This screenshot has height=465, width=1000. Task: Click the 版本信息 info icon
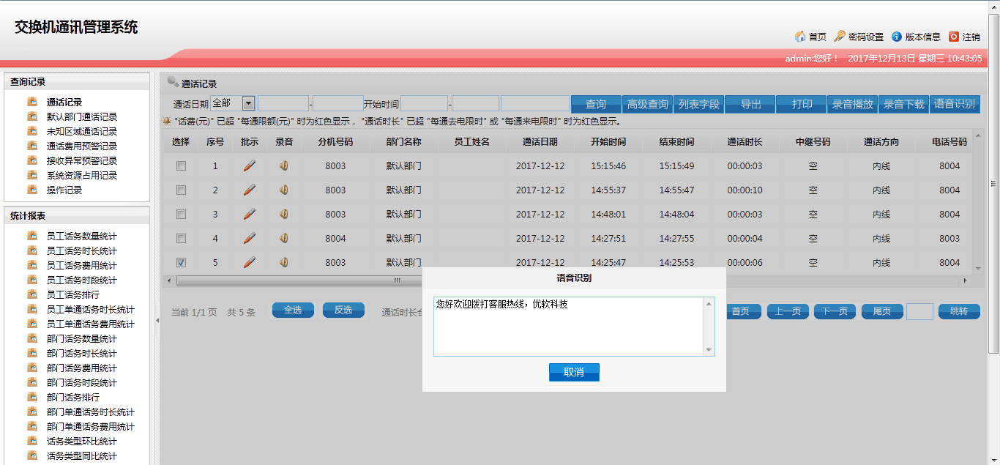point(897,37)
